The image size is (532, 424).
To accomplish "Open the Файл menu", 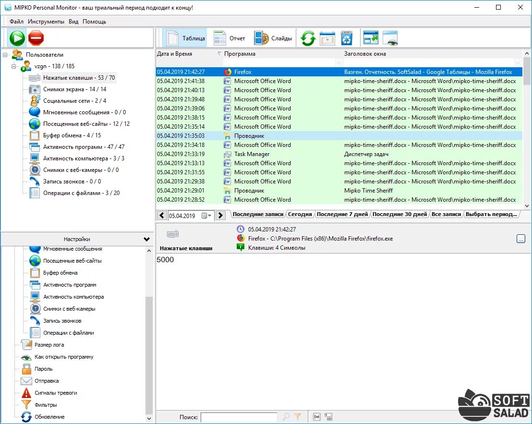I will (16, 22).
